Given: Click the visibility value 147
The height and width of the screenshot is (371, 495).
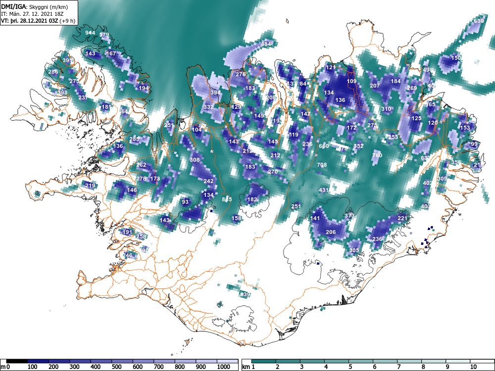Looking at the screenshot, I should [x=305, y=114].
